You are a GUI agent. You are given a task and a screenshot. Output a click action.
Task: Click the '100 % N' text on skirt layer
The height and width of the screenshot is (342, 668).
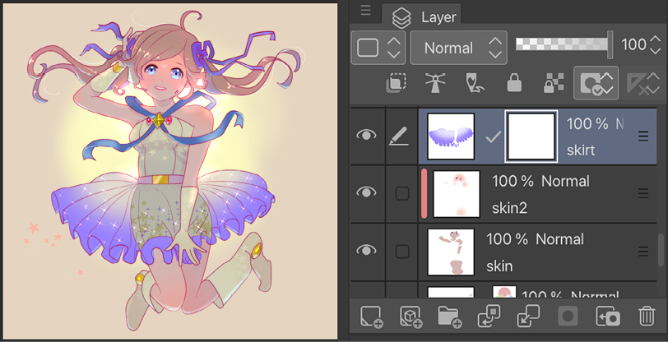point(595,124)
